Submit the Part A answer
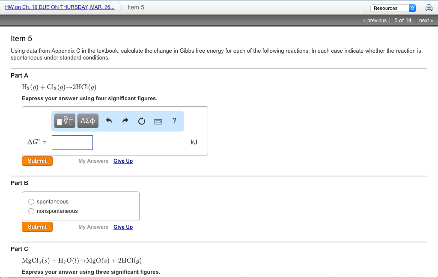This screenshot has height=278, width=438. pos(37,161)
